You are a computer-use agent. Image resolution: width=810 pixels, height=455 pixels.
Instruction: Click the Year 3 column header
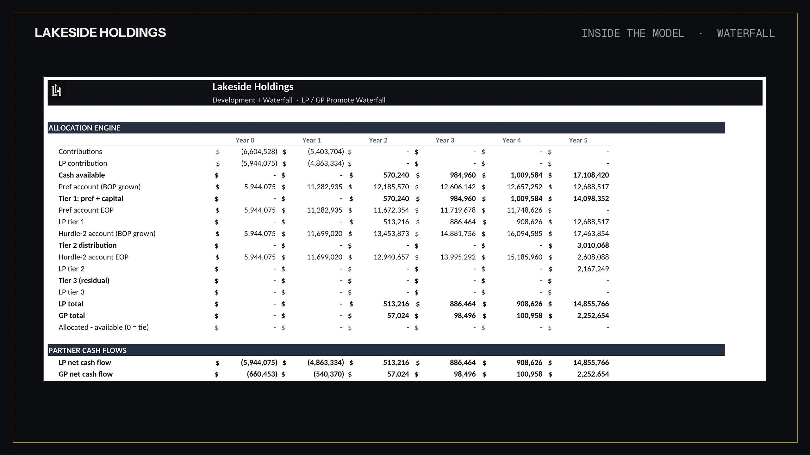(x=445, y=140)
